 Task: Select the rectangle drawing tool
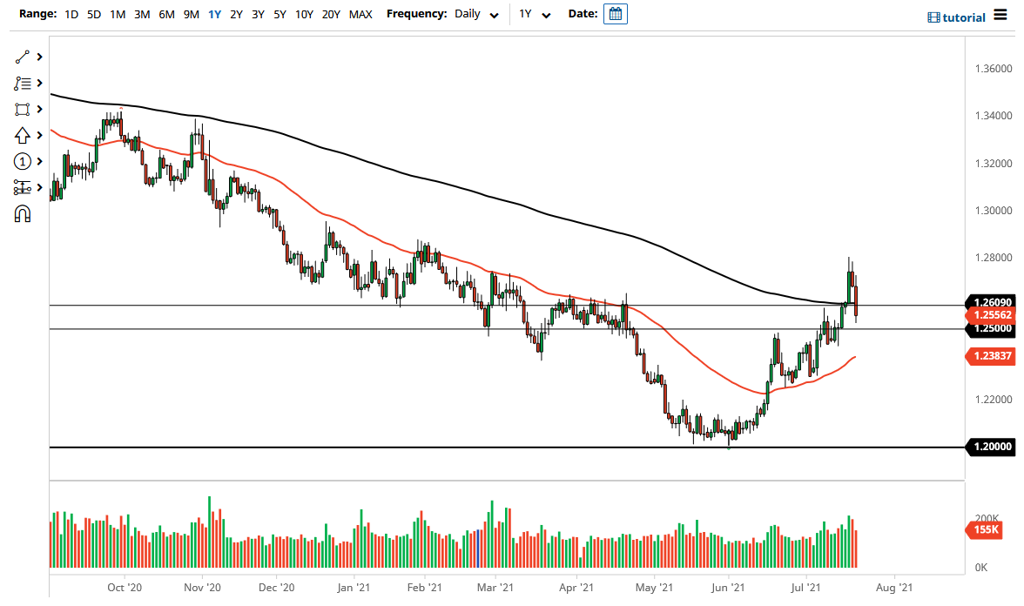[x=23, y=109]
